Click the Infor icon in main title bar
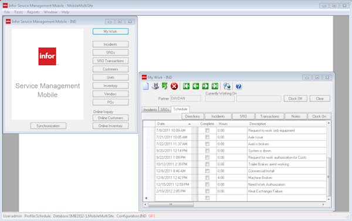This screenshot has width=352, height=221. pyautogui.click(x=5, y=5)
